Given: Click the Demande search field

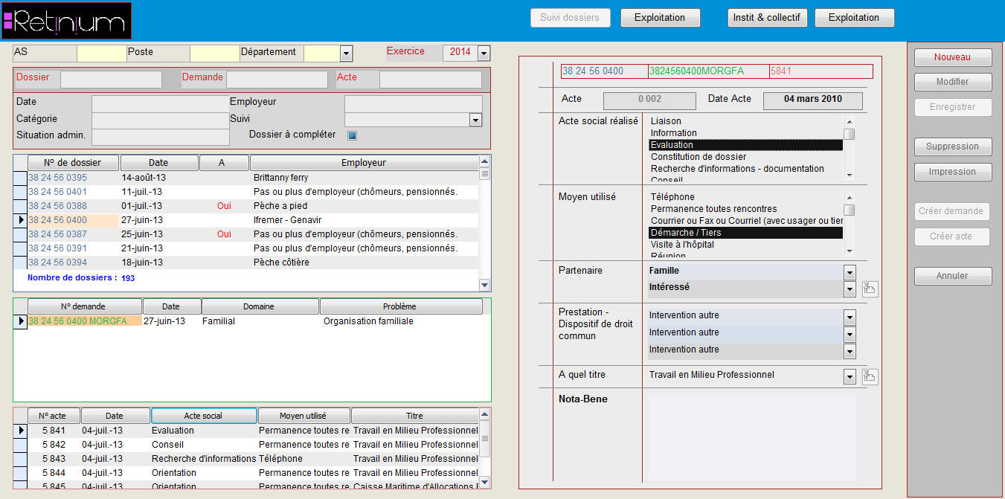Looking at the screenshot, I should (277, 80).
